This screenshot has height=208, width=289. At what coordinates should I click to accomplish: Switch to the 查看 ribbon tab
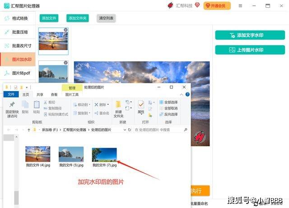tap(54, 94)
